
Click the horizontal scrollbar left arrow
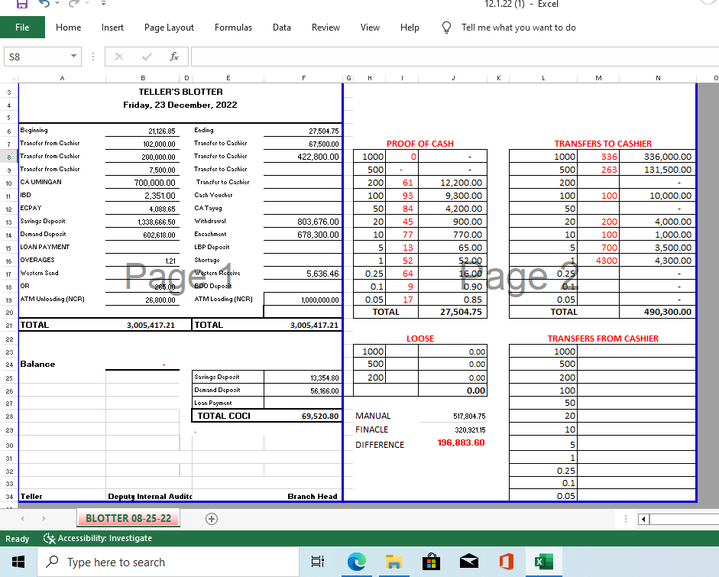[x=643, y=519]
